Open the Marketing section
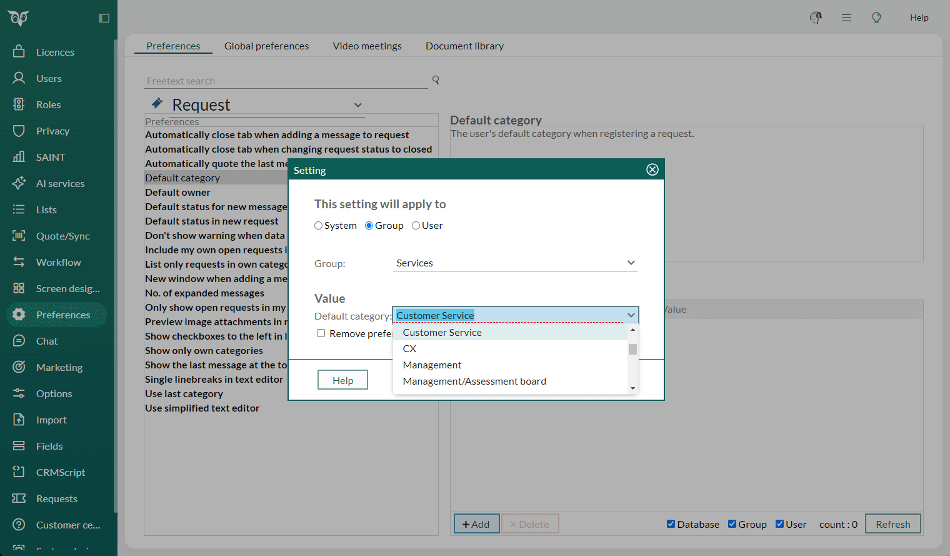 coord(59,367)
